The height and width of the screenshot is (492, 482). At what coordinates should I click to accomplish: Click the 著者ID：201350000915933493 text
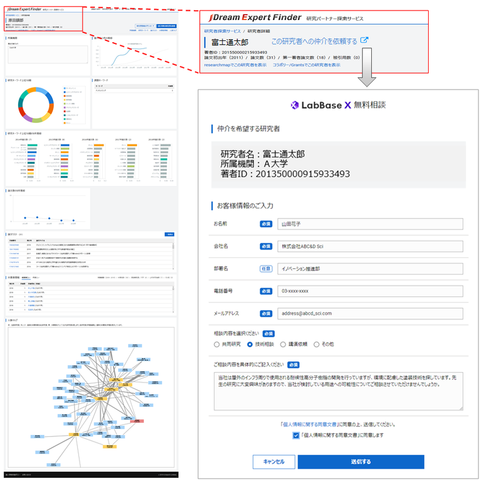pos(285,174)
